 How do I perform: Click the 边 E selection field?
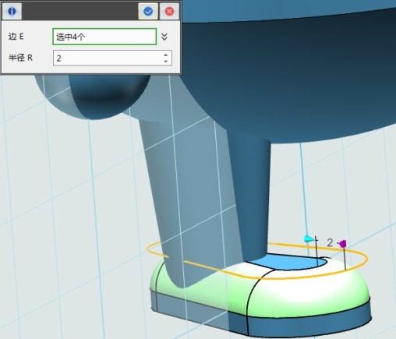tap(104, 37)
